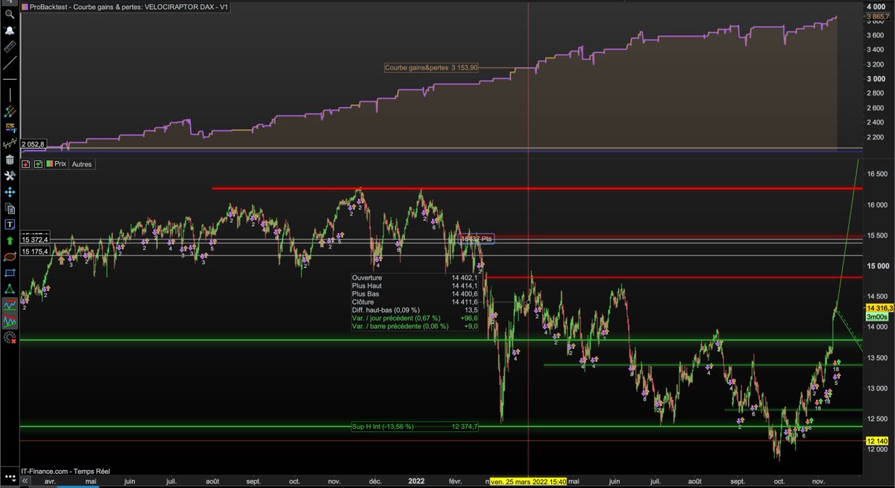
Task: Click the Var. / barre précédente row
Action: (x=415, y=326)
